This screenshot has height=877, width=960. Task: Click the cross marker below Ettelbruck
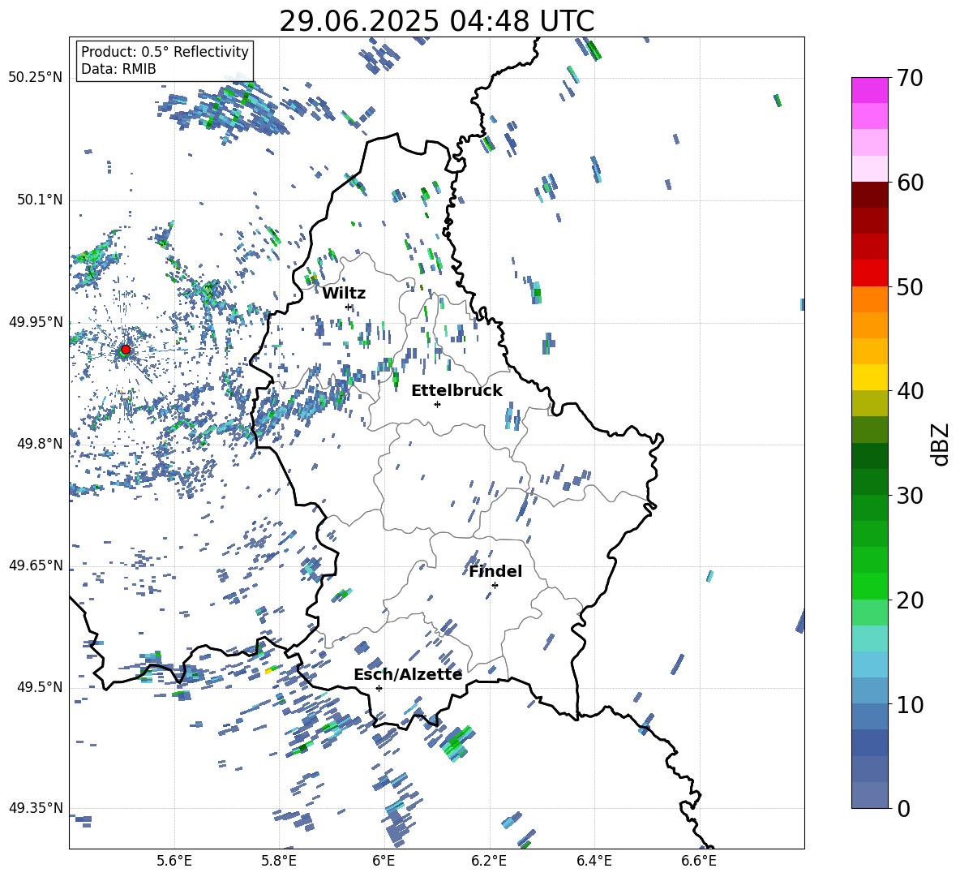[x=437, y=404]
